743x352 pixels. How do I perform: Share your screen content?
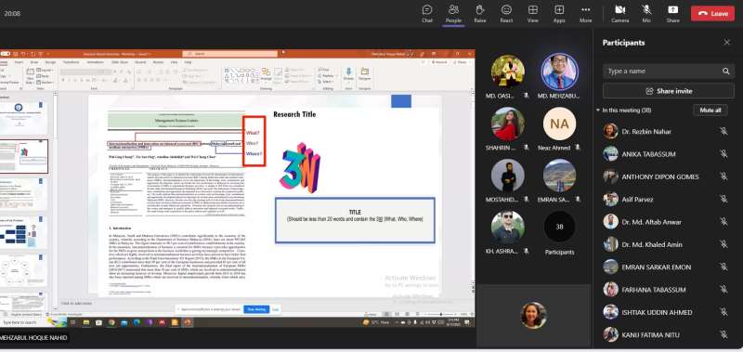click(672, 13)
